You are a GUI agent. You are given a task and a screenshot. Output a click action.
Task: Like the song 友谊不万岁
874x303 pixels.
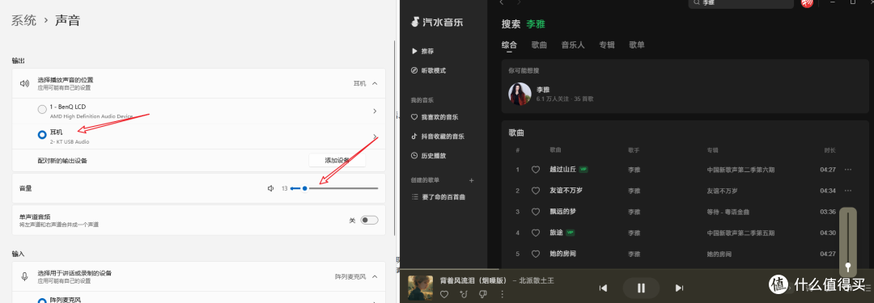[536, 191]
